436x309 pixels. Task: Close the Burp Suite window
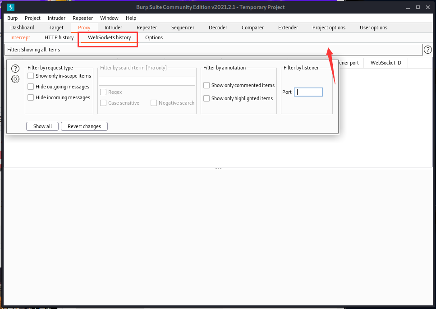428,7
